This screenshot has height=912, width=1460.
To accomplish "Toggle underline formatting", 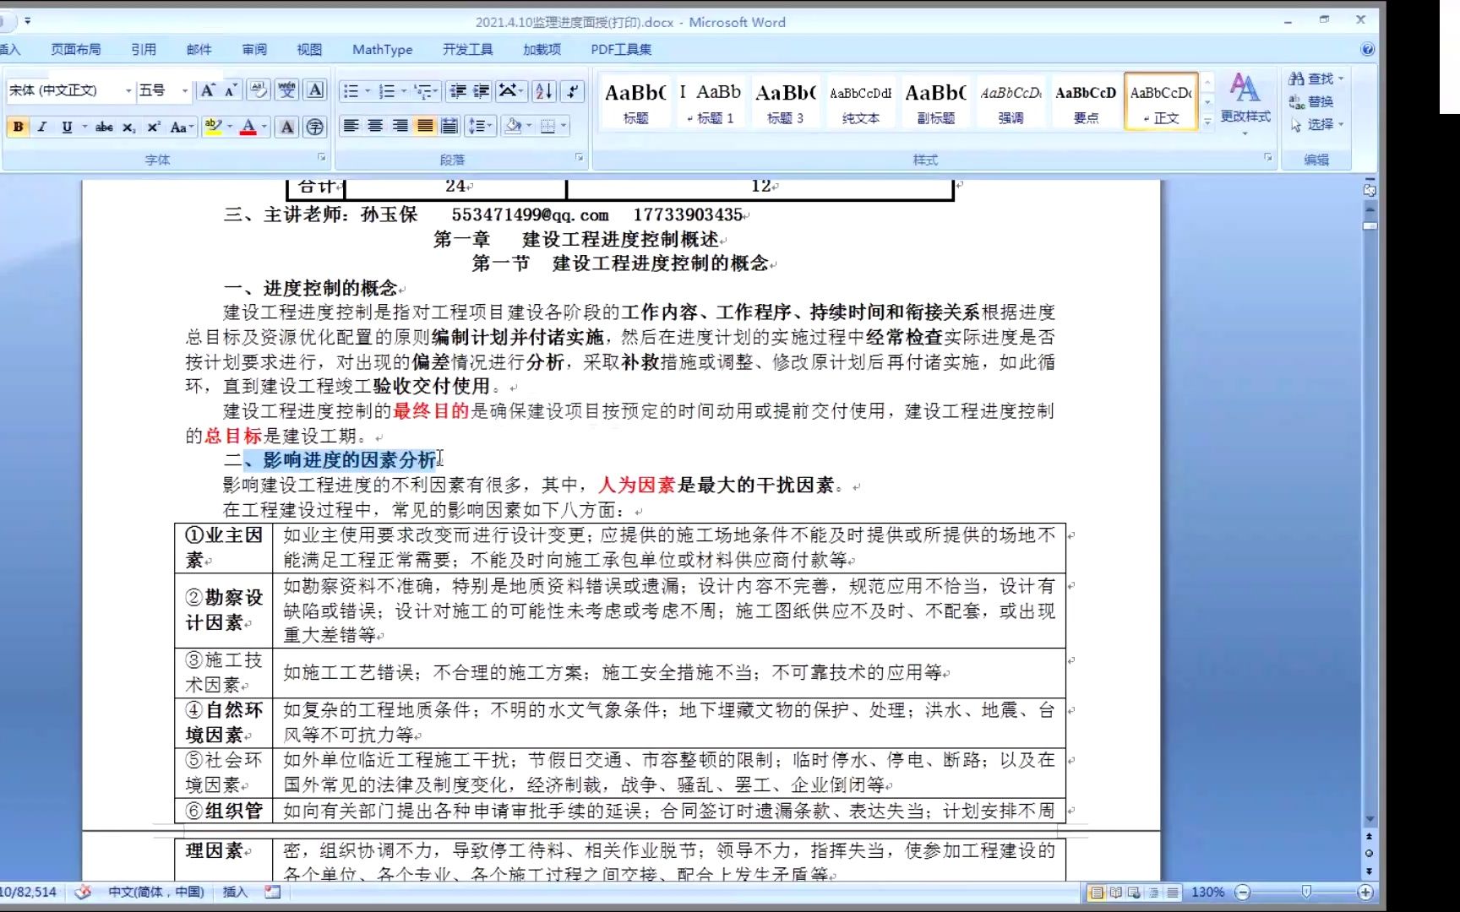I will pos(67,127).
